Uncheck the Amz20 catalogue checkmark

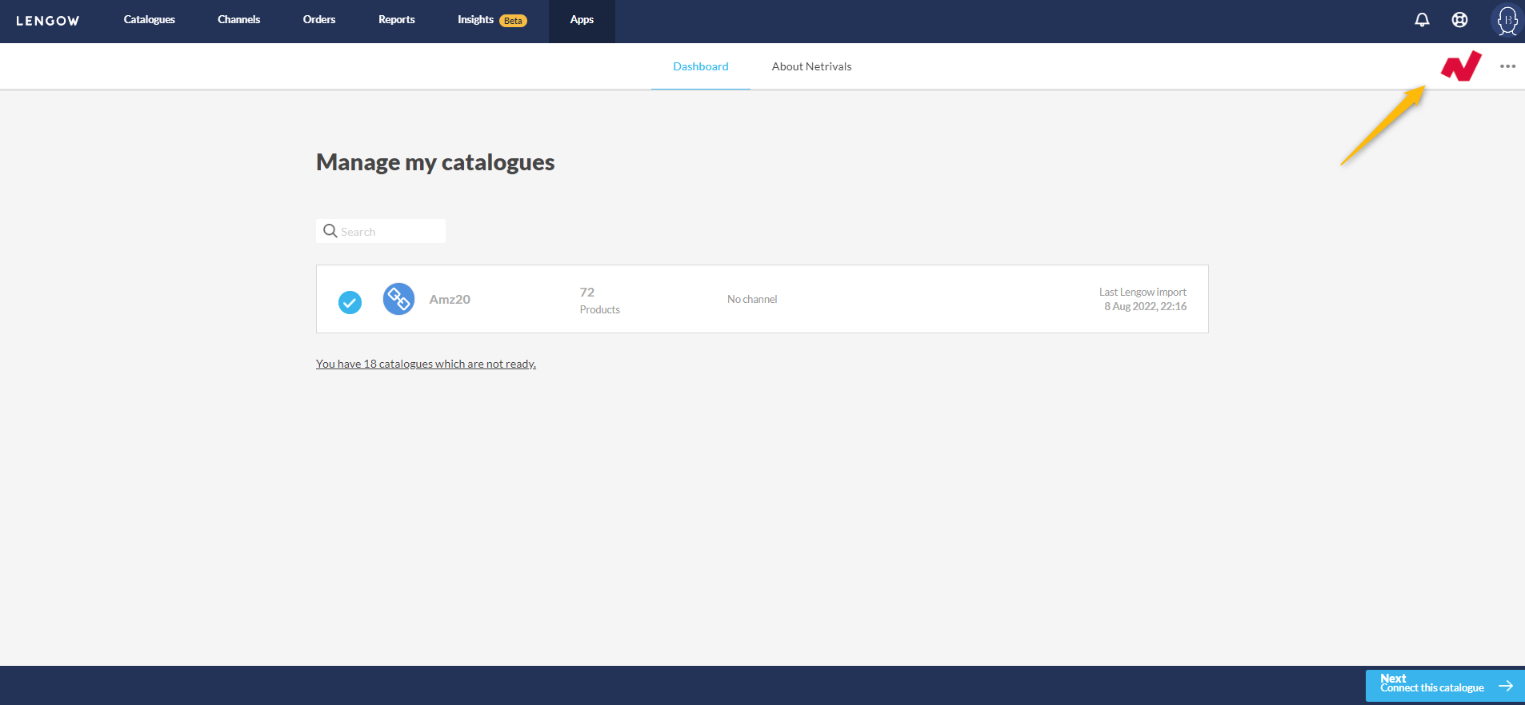click(350, 302)
